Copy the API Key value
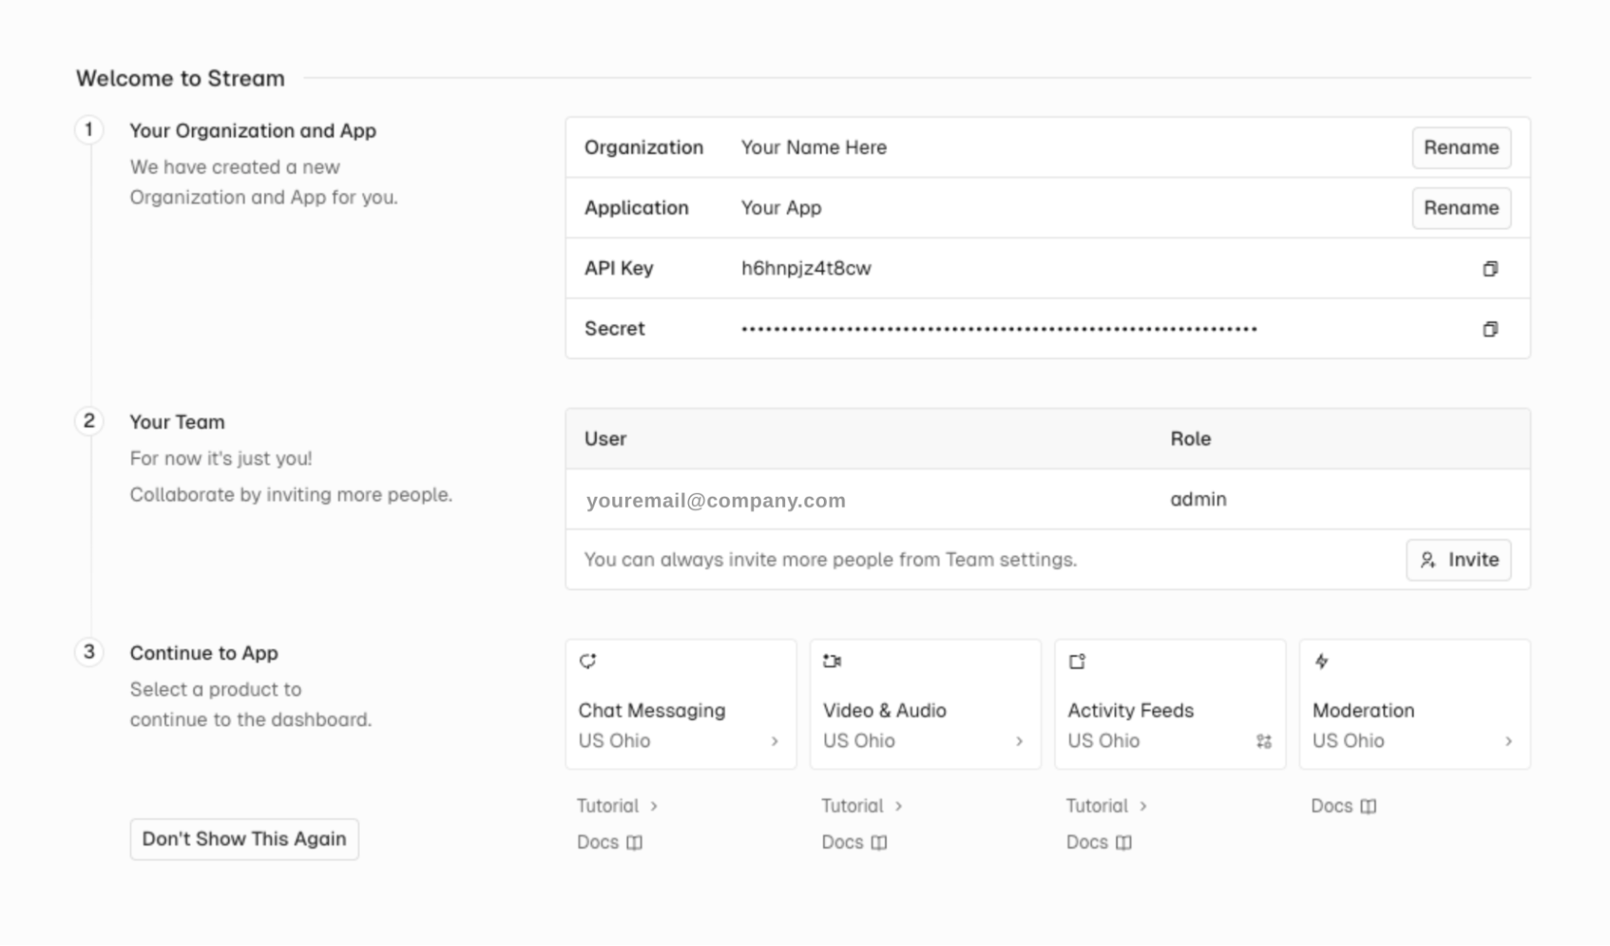Image resolution: width=1610 pixels, height=946 pixels. (x=1490, y=269)
